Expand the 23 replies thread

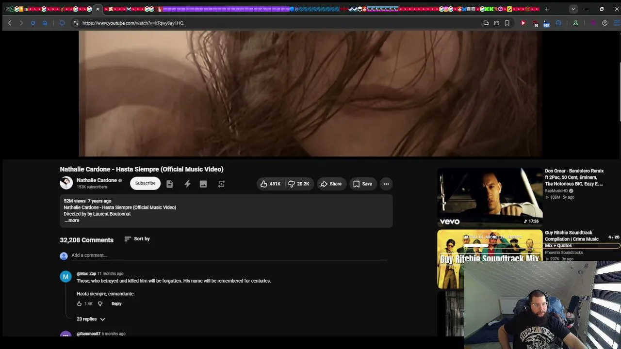[91, 319]
